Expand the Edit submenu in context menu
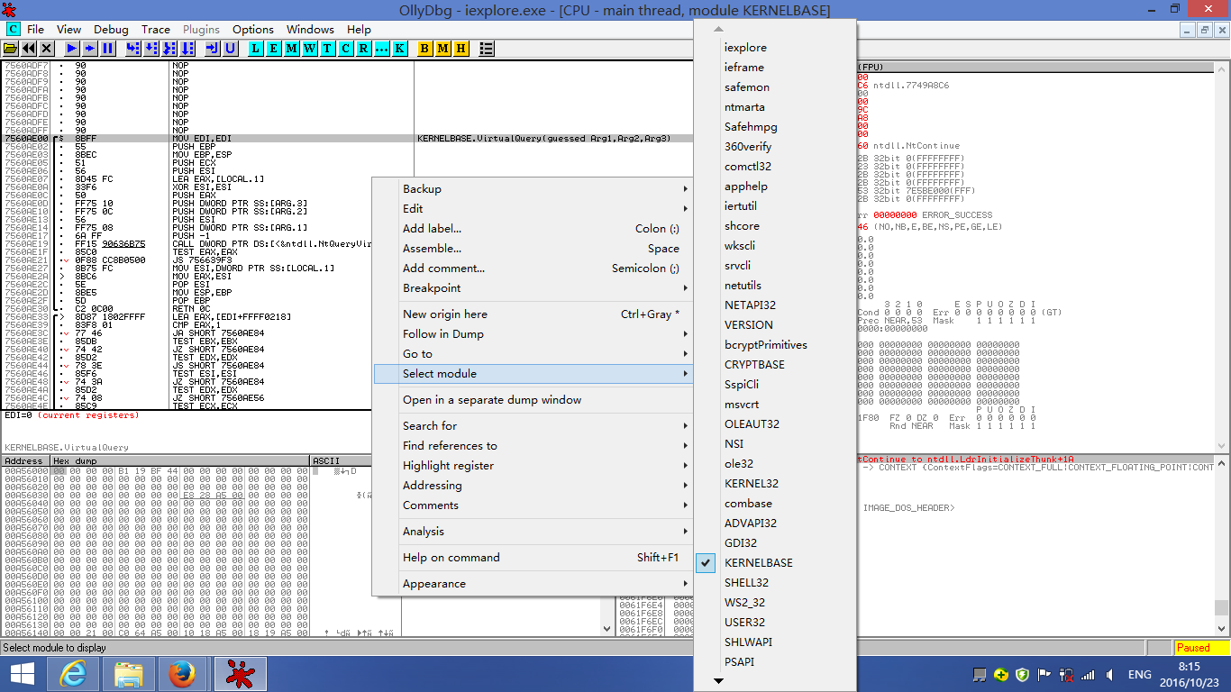The height and width of the screenshot is (692, 1231). [x=533, y=209]
